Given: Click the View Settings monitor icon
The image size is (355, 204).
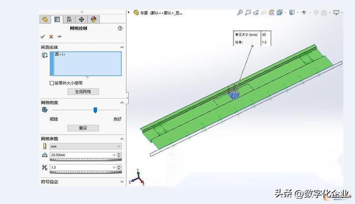Looking at the screenshot, I should click(337, 12).
